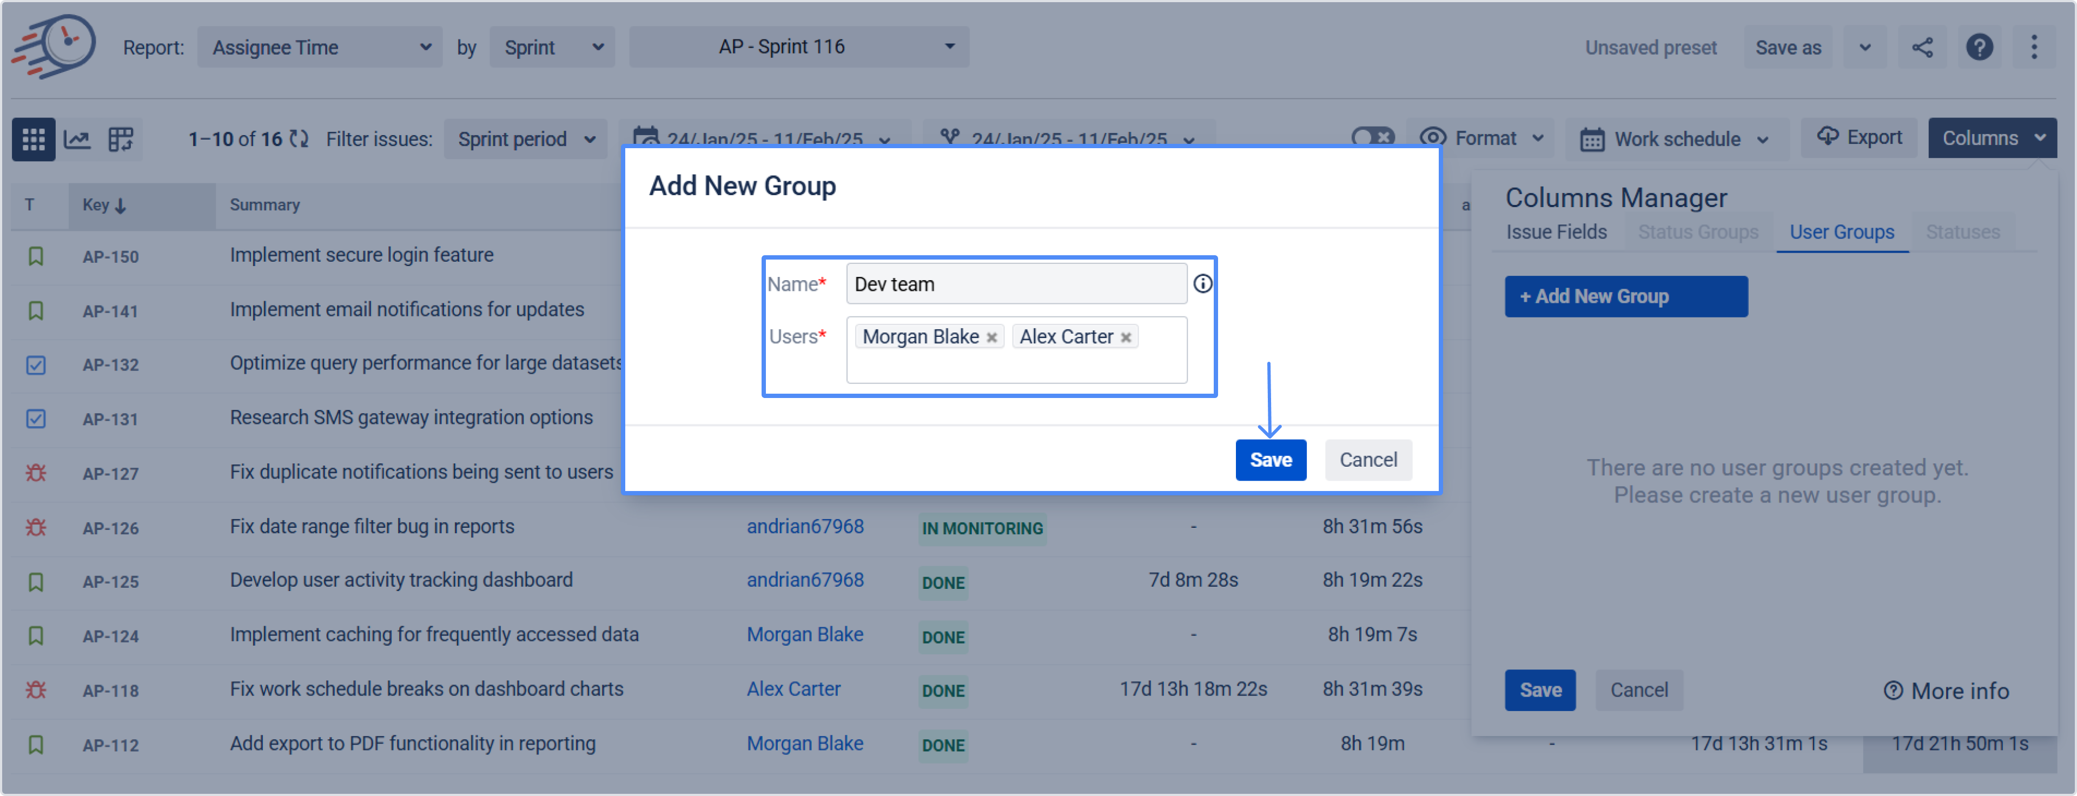This screenshot has height=796, width=2077.
Task: Click into the Name input field
Action: [x=1015, y=284]
